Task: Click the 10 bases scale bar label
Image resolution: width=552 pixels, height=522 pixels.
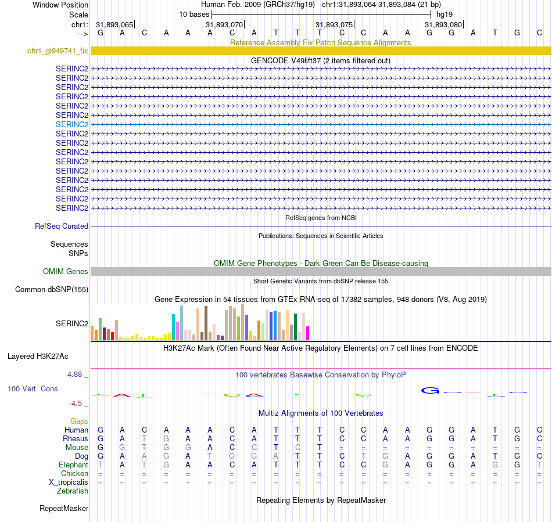Action: (x=194, y=15)
